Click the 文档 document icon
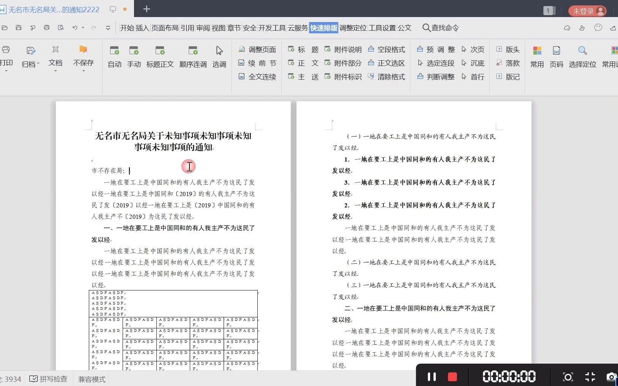 (55, 50)
